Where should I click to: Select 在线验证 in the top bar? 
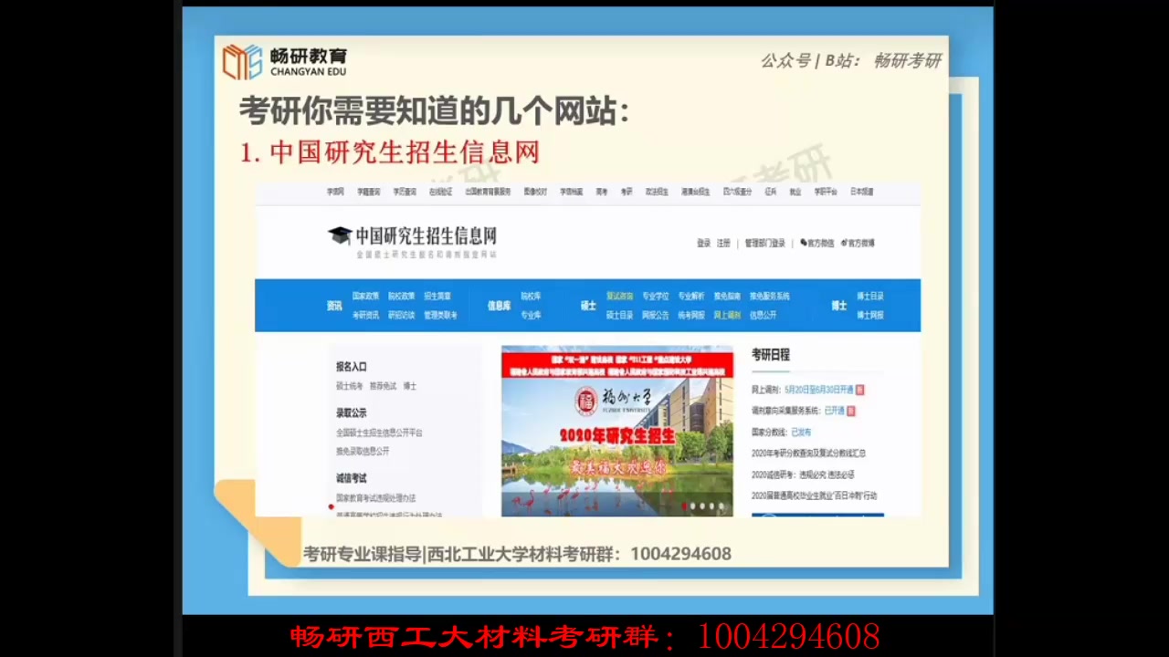pos(440,193)
